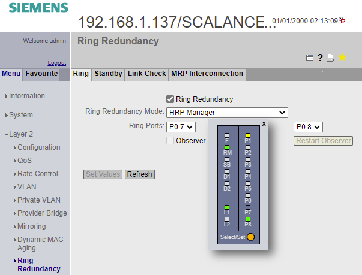The image size is (362, 275).
Task: Click the P1 port LED indicator
Action: point(248,135)
